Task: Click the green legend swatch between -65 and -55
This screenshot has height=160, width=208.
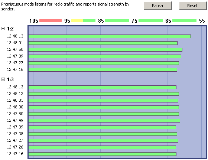Action: tap(184, 21)
